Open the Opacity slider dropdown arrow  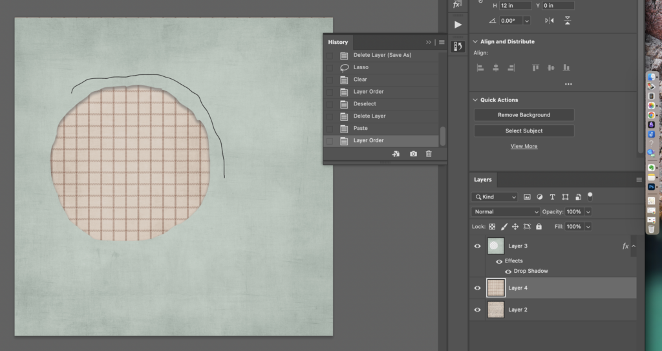pos(588,211)
